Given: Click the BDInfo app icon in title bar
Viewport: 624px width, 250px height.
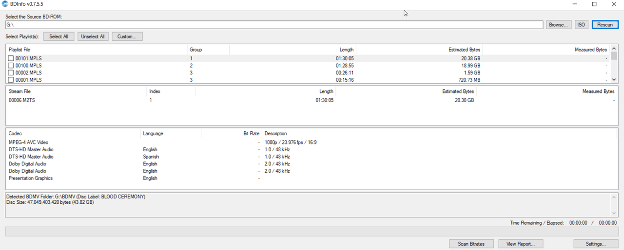Looking at the screenshot, I should pos(5,4).
